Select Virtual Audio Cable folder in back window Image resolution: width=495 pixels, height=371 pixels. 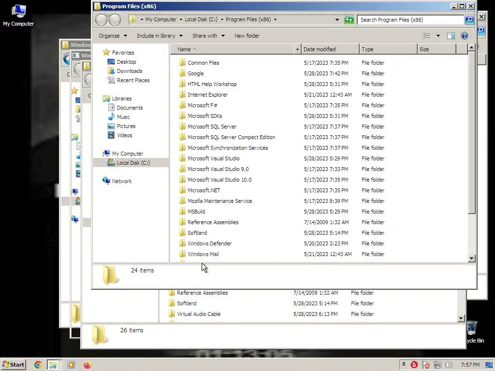click(199, 314)
